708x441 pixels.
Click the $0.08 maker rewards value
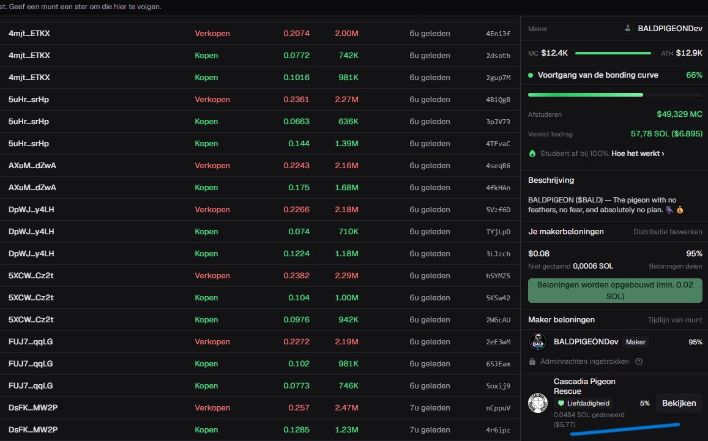538,254
